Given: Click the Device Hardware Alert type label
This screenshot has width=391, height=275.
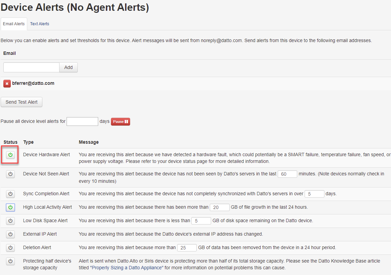Looking at the screenshot, I should (46, 155).
